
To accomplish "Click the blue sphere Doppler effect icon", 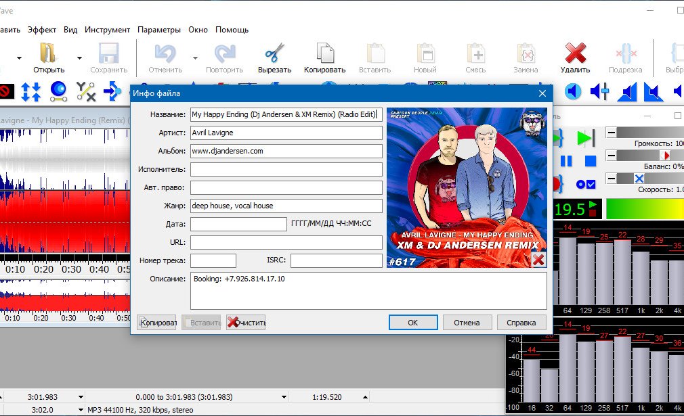I will 58,91.
